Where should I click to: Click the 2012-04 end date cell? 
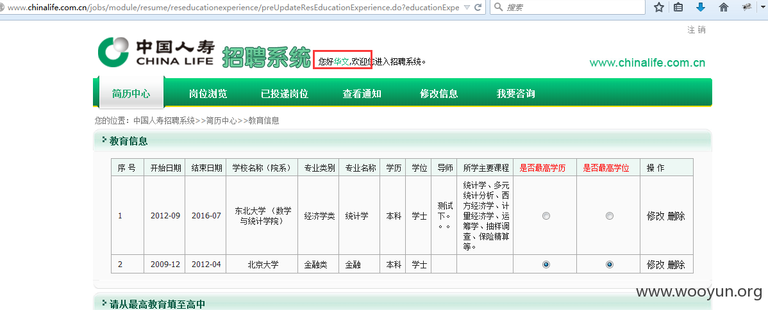[206, 265]
